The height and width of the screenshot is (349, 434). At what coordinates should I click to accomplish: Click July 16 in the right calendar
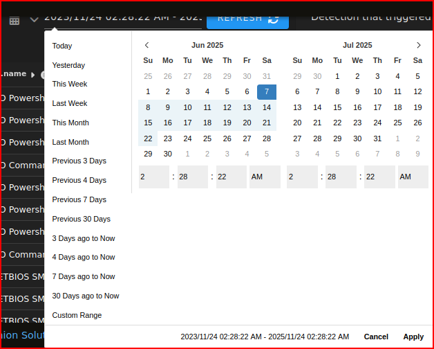point(357,107)
